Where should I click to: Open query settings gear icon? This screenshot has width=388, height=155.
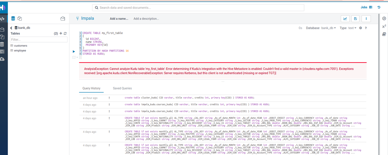360,28
